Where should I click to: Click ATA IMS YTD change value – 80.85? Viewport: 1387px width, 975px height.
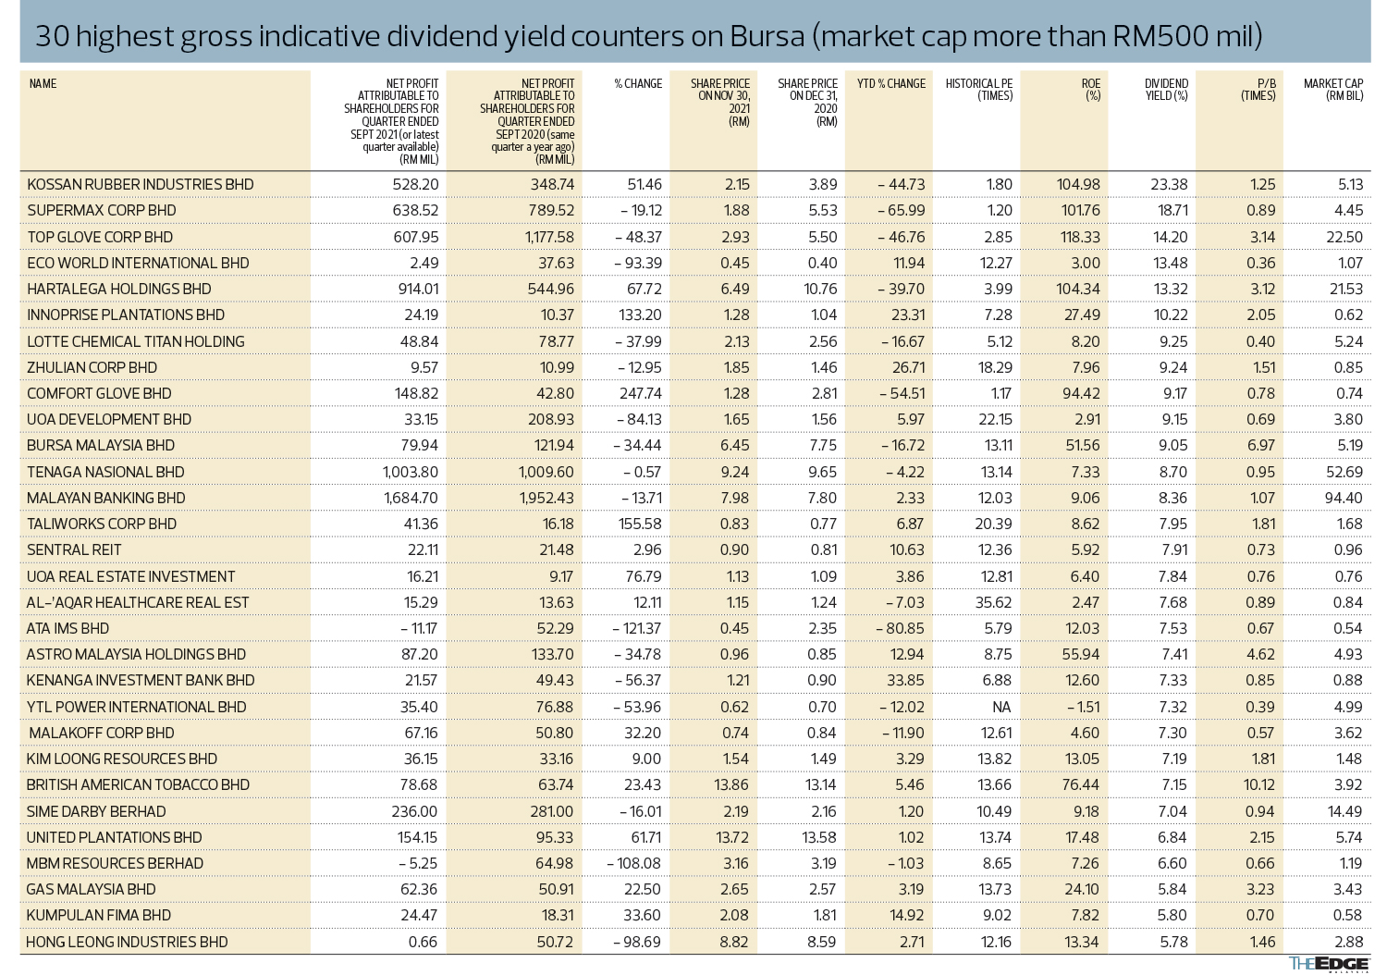pos(901,628)
